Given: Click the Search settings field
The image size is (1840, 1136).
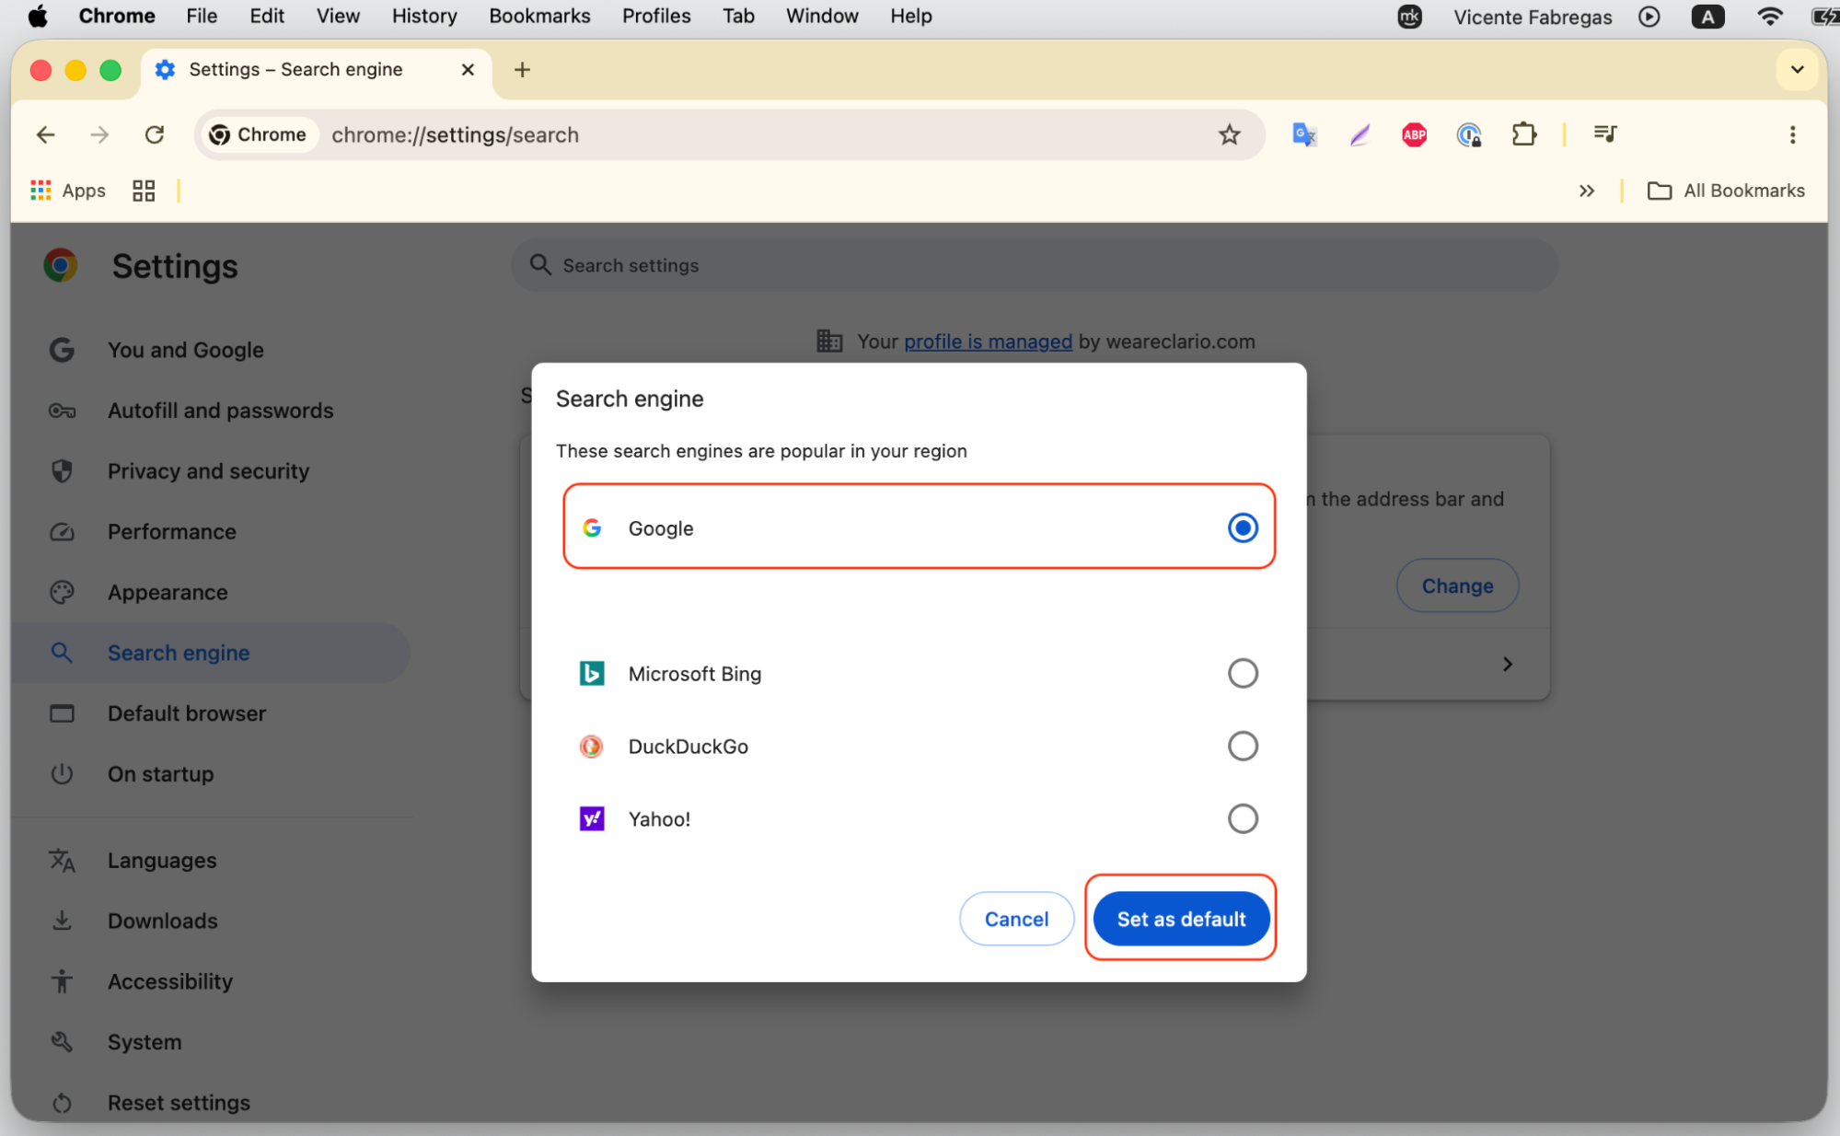Looking at the screenshot, I should (x=1035, y=265).
